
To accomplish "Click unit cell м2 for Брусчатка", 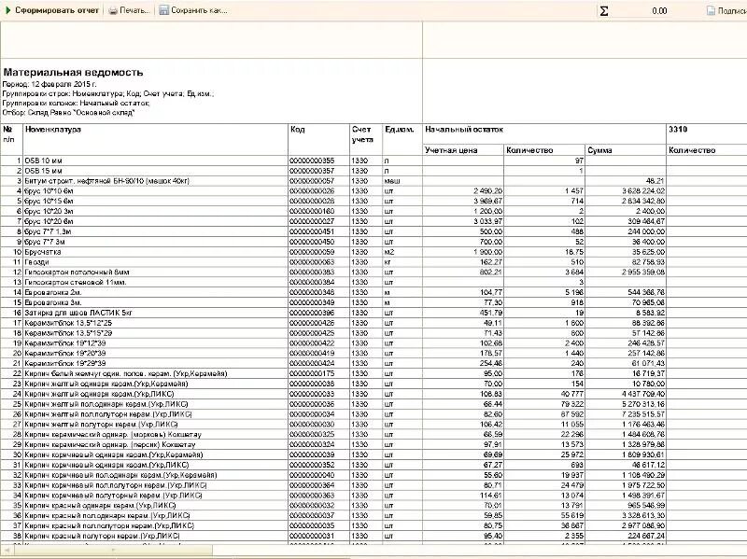I will 402,252.
